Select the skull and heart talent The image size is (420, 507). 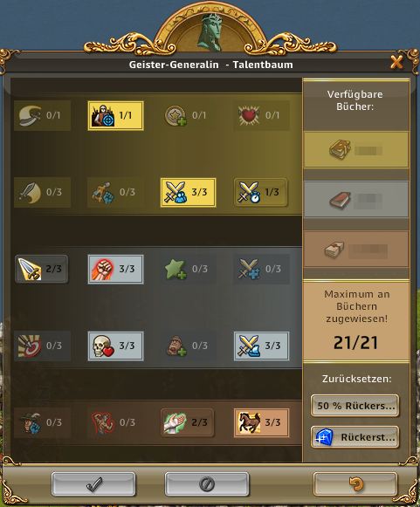point(115,346)
